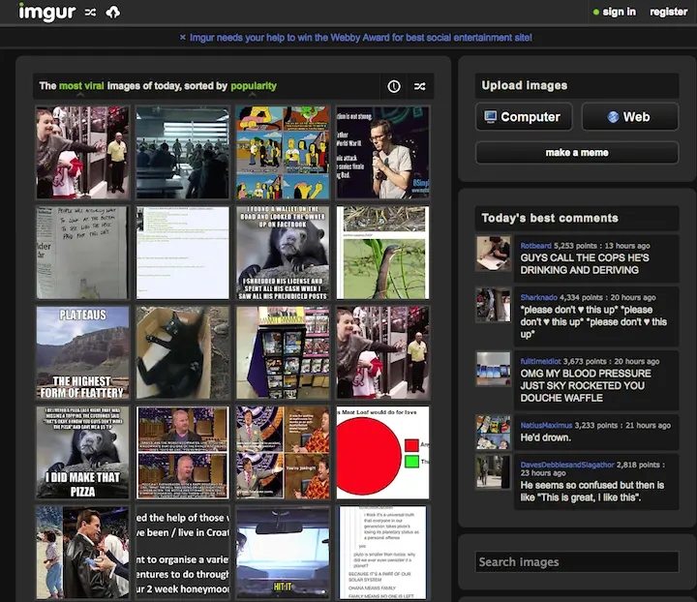
Task: Click the thumbnail beside NatiusMaximus's comment
Action: (494, 433)
